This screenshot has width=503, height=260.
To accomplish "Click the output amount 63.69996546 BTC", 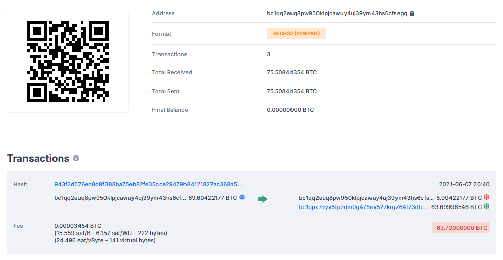I will coord(457,207).
